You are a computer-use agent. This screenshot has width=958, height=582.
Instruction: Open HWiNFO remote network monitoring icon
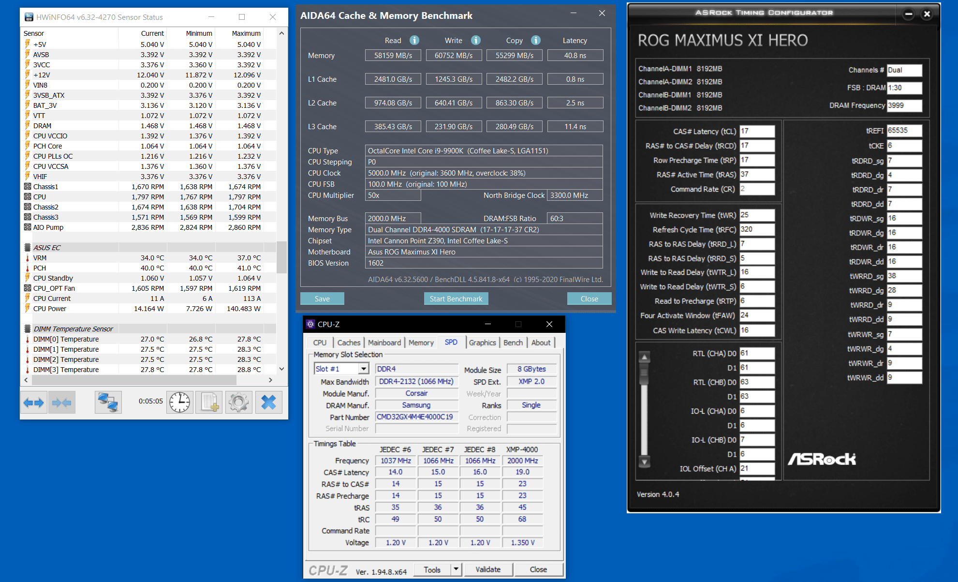(108, 402)
